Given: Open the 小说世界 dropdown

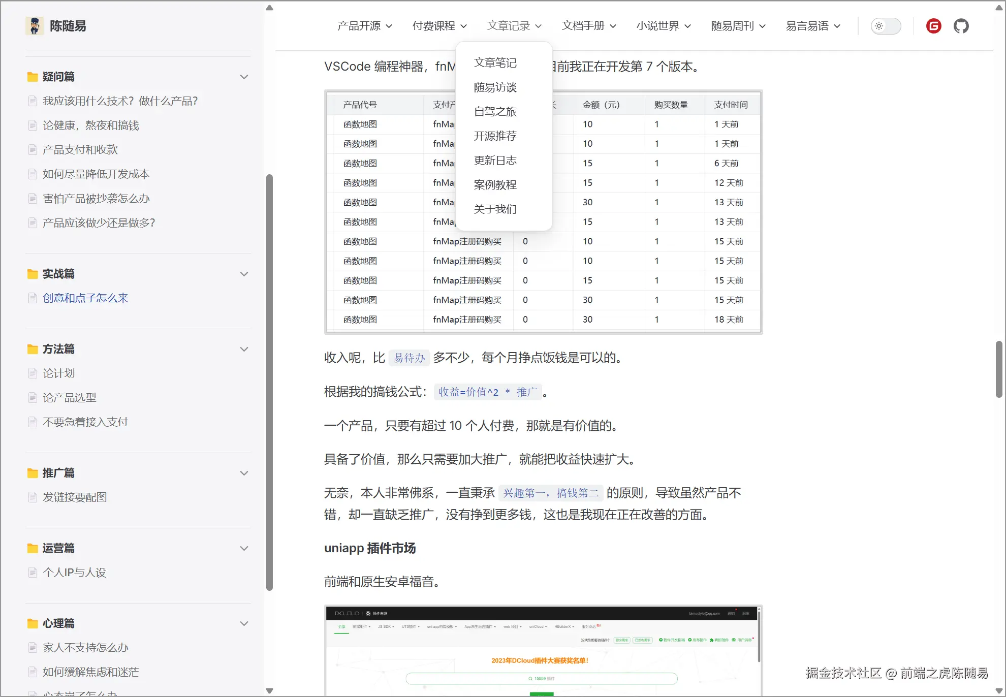Looking at the screenshot, I should [x=659, y=26].
